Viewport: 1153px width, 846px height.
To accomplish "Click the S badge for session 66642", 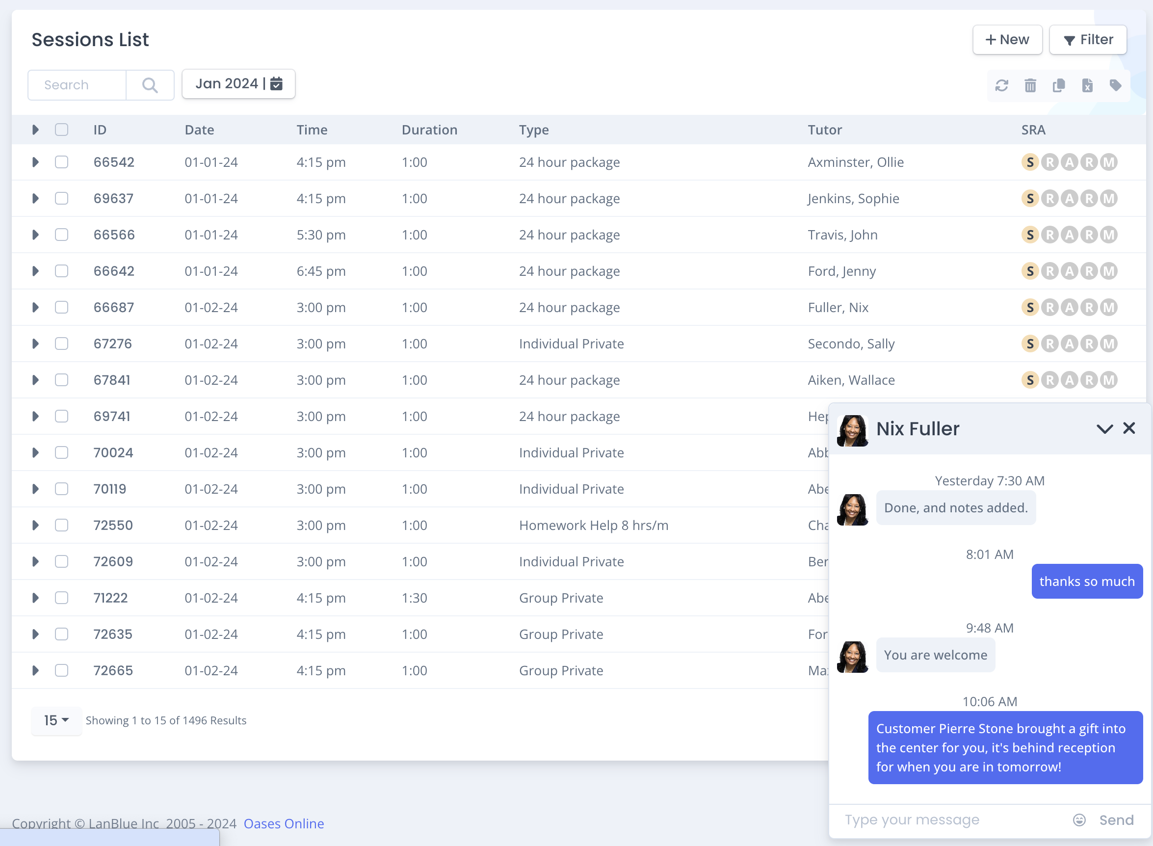I will click(x=1030, y=271).
